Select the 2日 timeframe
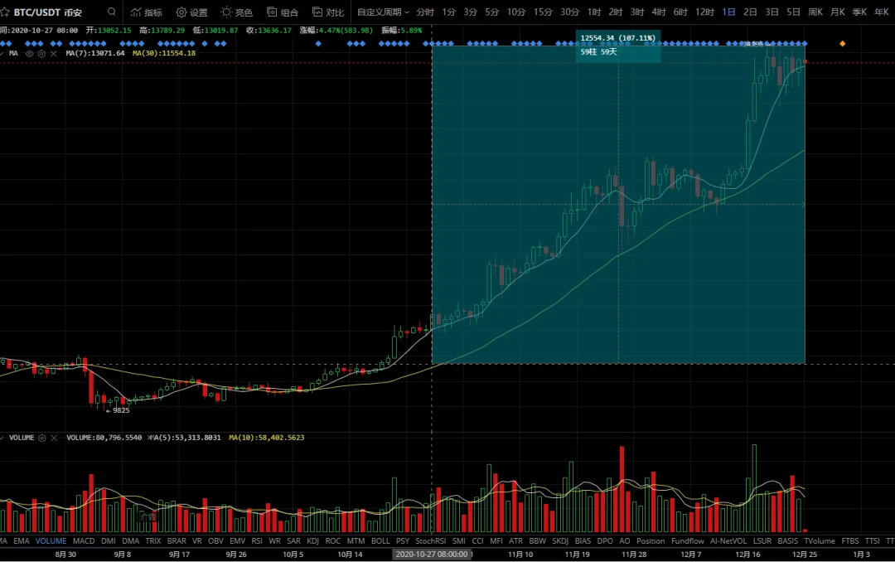895x562 pixels. [750, 12]
